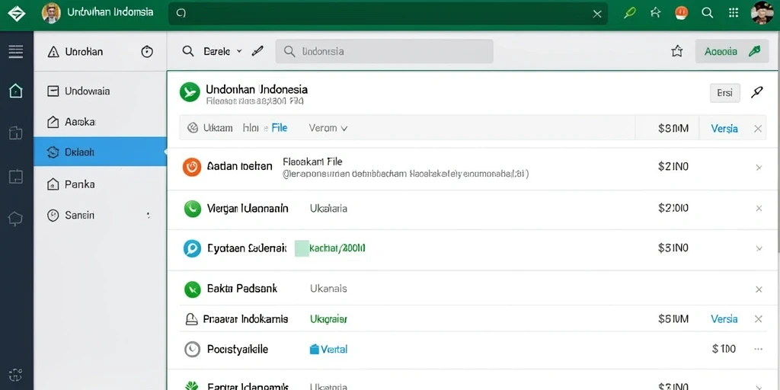The image size is (780, 390).
Task: Open more options for Pocistyaikile row
Action: click(758, 349)
